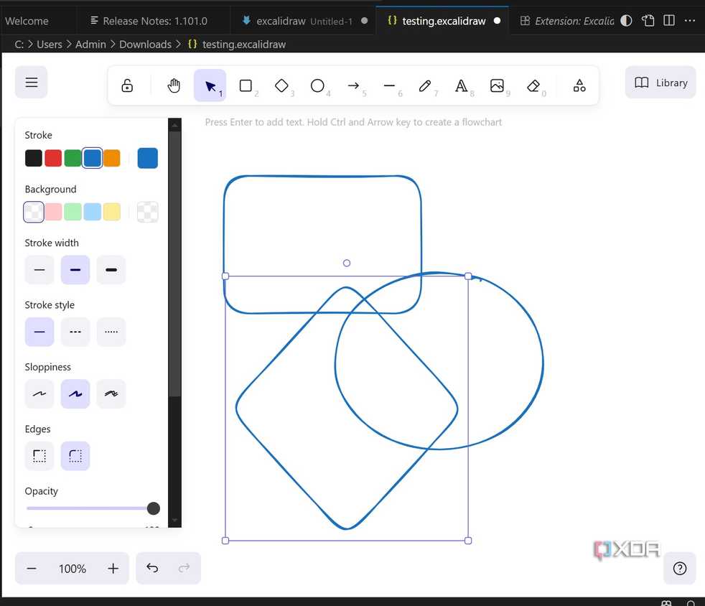Open the stroke color picker dropdown
The width and height of the screenshot is (705, 606).
pos(147,158)
